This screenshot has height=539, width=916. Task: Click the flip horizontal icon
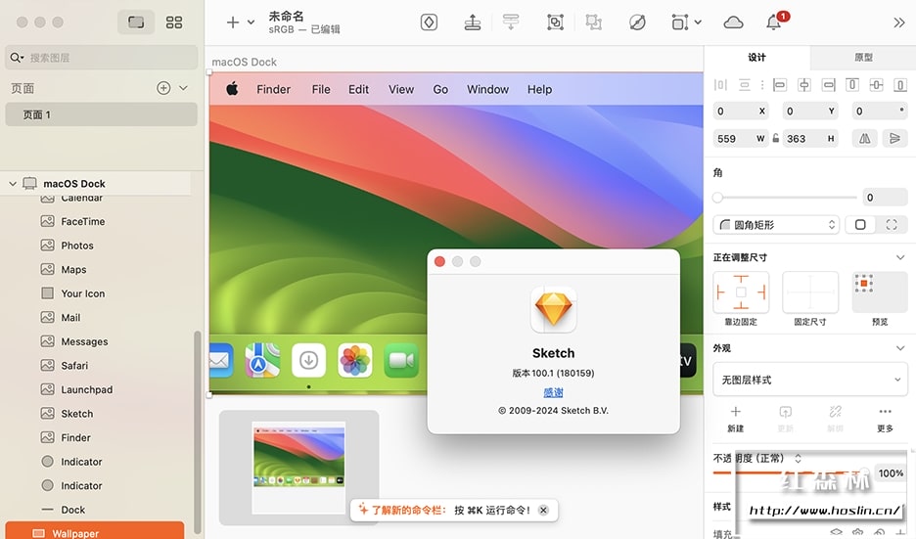click(864, 138)
